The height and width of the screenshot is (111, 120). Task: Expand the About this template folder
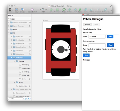[9, 22]
